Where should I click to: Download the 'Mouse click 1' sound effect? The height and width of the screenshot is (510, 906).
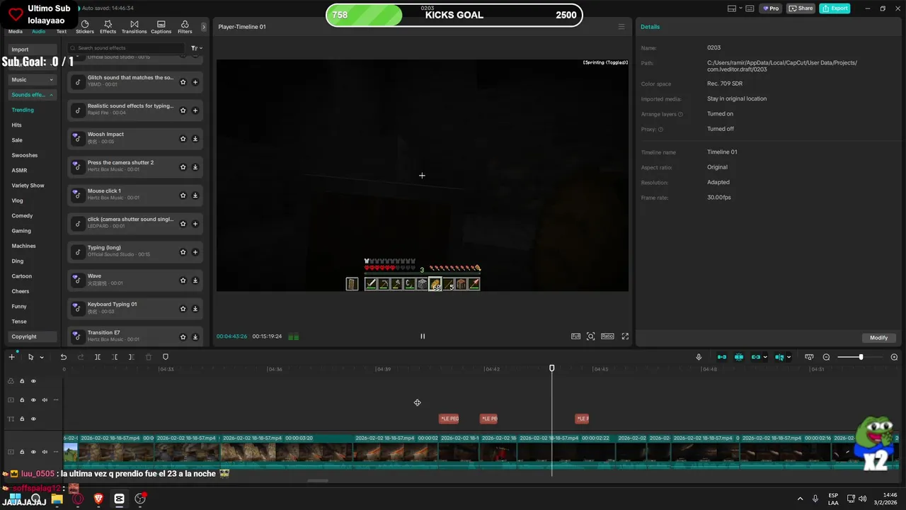tap(195, 195)
